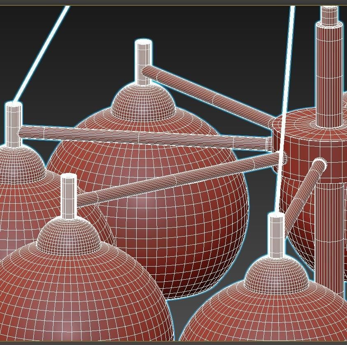347x345 pixels.
Task: Select the stem on the front-left lamp
Action: click(69, 196)
